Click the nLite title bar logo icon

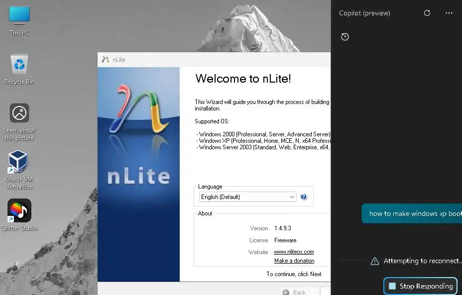[105, 60]
